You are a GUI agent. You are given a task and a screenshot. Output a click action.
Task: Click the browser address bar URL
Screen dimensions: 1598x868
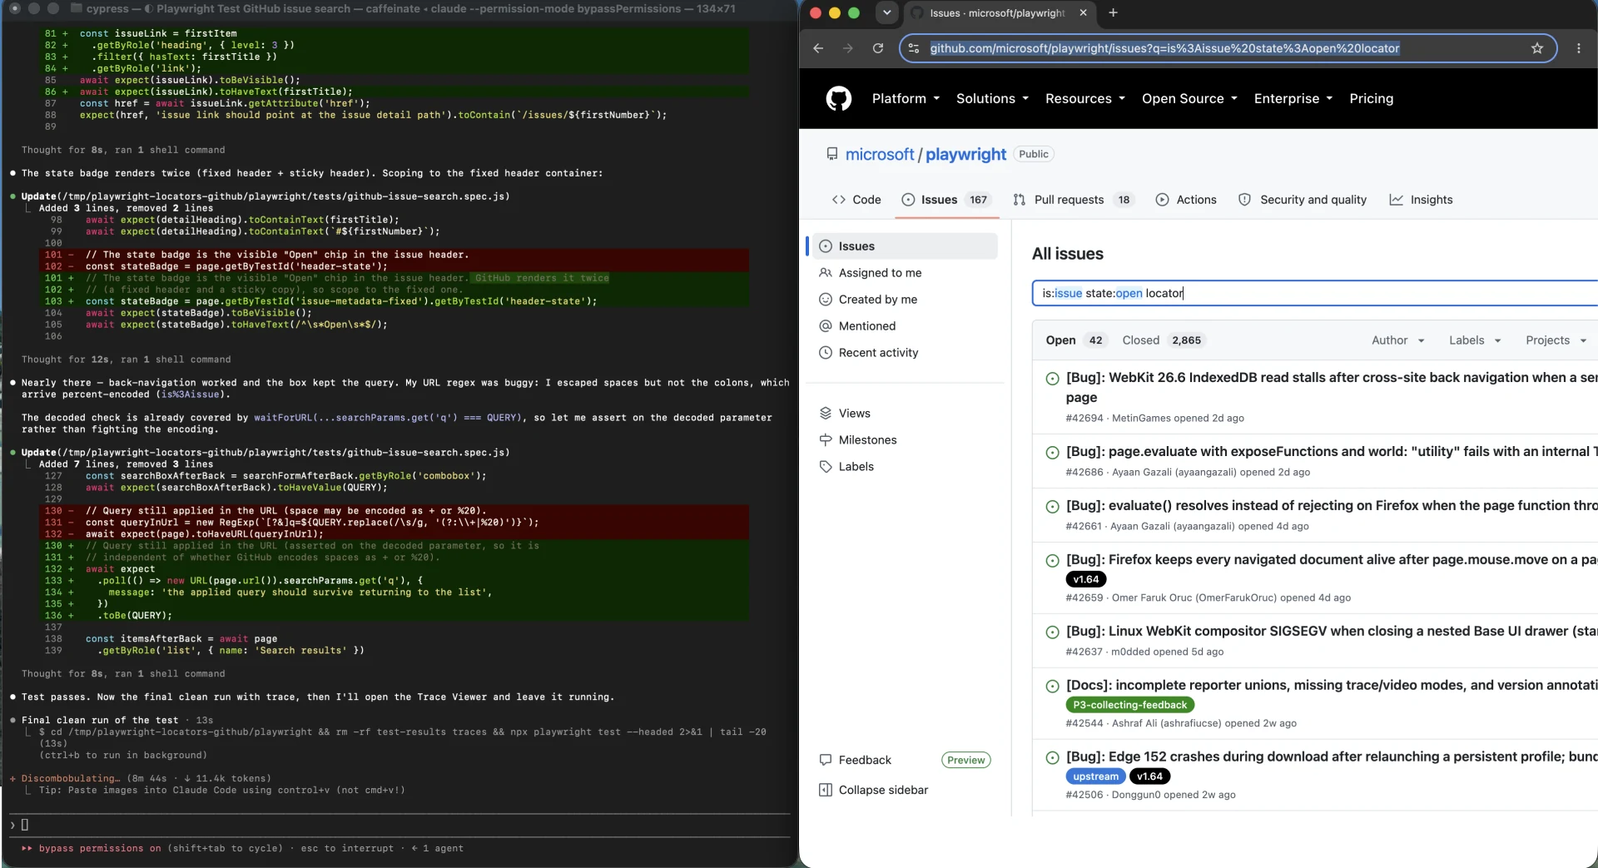point(1164,48)
